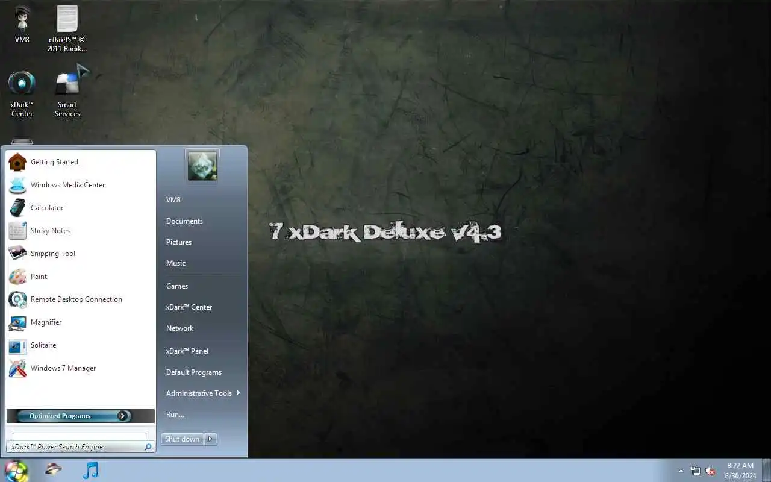Click the Sticky Notes label text
This screenshot has height=482, width=771.
(x=50, y=231)
